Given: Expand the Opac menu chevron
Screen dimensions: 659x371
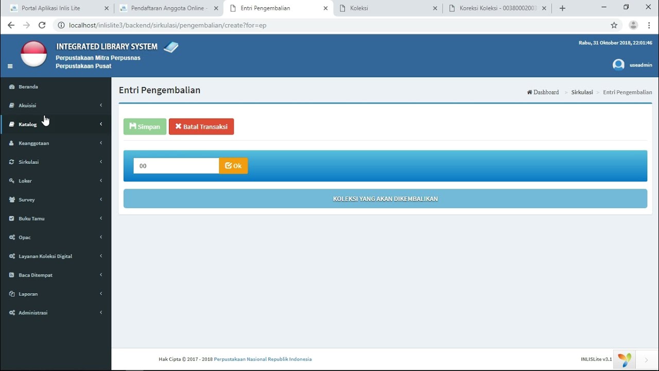Looking at the screenshot, I should [x=101, y=237].
